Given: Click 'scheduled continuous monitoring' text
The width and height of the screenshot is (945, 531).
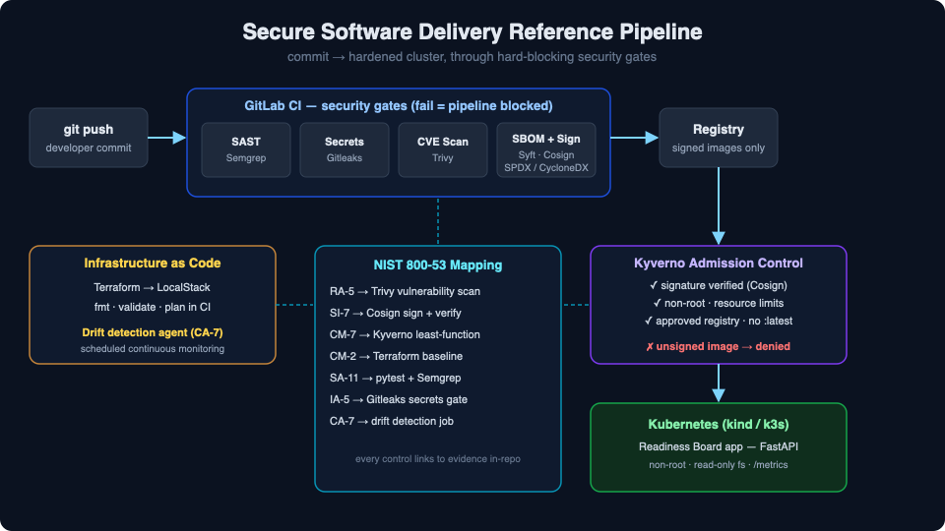Looking at the screenshot, I should pos(153,349).
